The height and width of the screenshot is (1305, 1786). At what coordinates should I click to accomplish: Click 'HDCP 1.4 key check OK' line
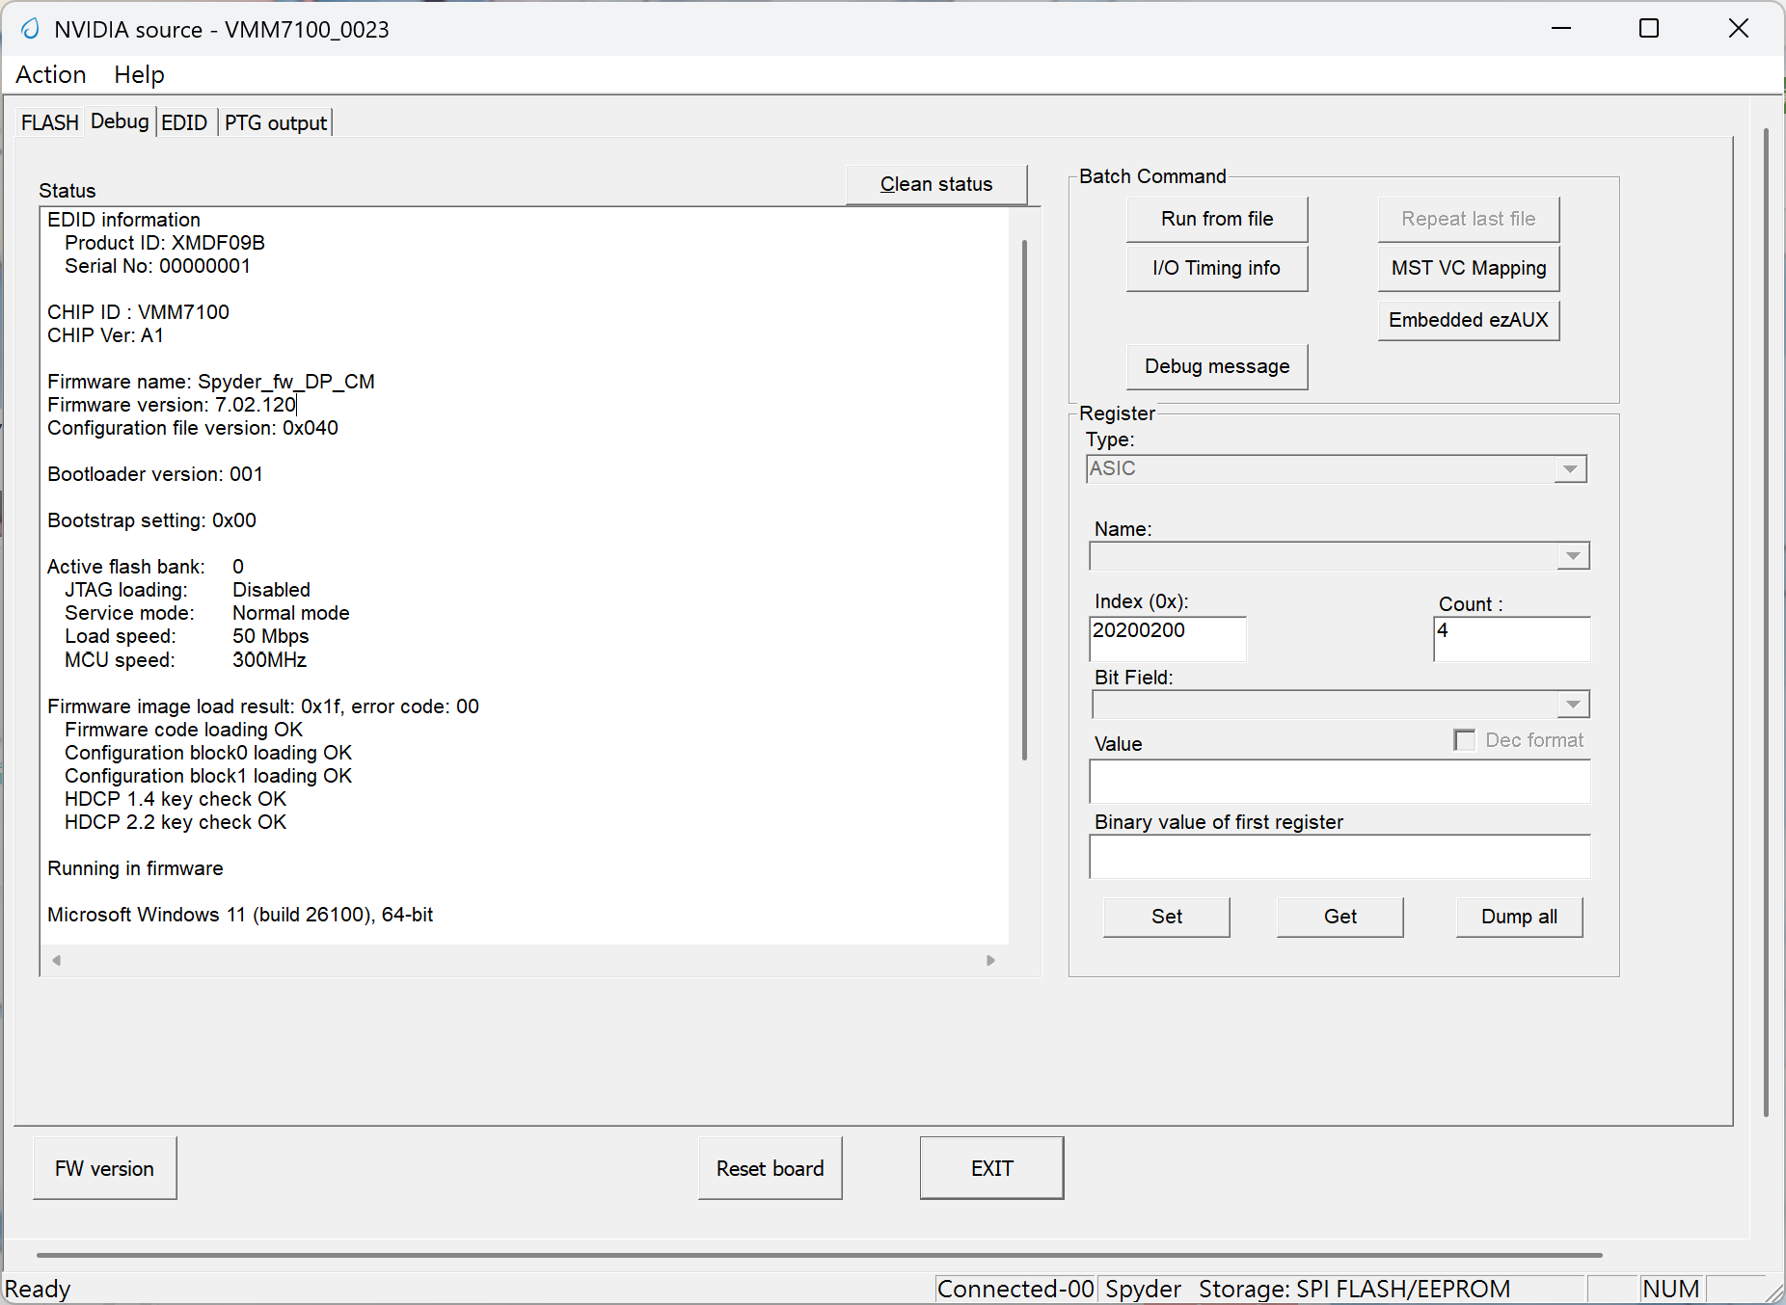tap(176, 799)
